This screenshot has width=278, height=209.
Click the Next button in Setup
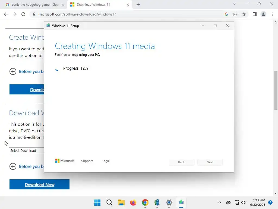coord(210,162)
